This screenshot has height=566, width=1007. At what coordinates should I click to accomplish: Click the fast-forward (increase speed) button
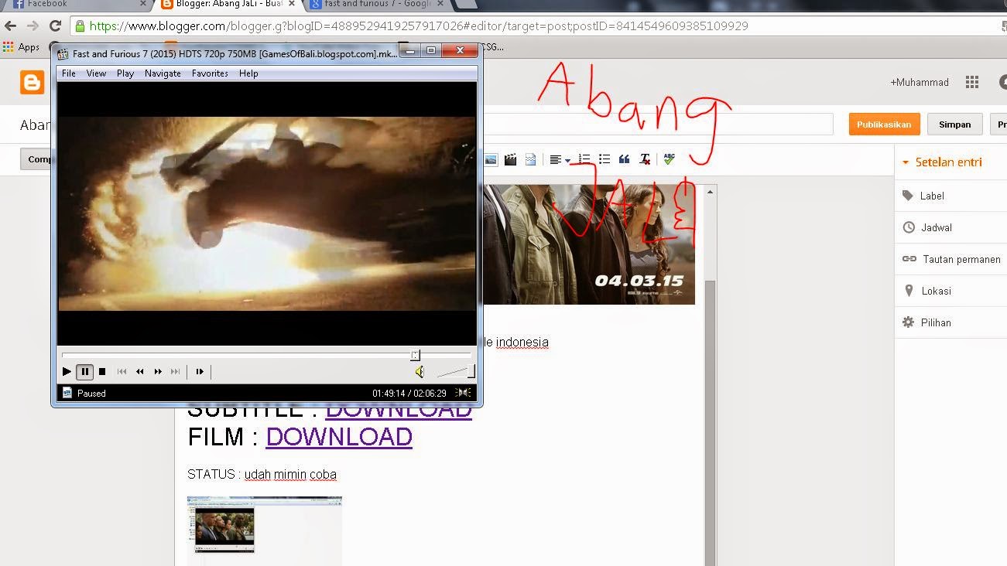tap(158, 372)
